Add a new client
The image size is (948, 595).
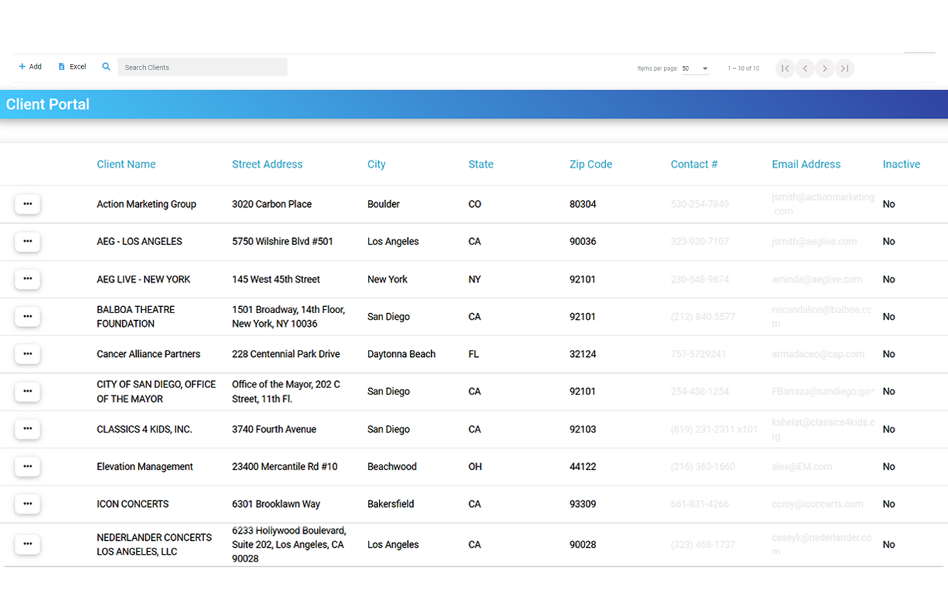pos(31,66)
